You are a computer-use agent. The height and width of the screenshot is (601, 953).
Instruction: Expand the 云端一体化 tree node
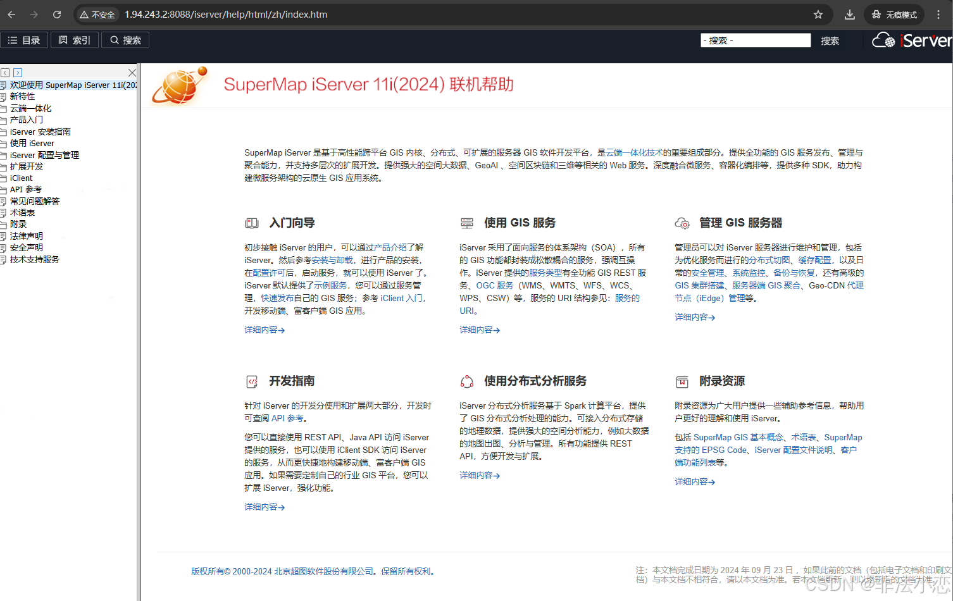click(x=30, y=108)
